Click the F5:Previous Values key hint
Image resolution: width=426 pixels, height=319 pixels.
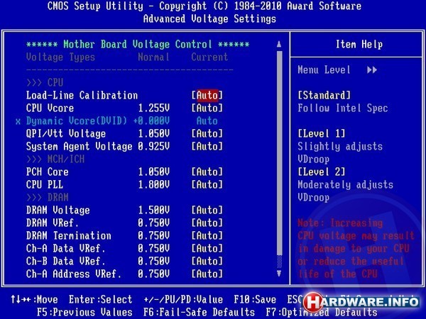pos(84,312)
